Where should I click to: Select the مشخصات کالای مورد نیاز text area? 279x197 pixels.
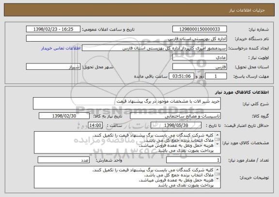pos(127,142)
